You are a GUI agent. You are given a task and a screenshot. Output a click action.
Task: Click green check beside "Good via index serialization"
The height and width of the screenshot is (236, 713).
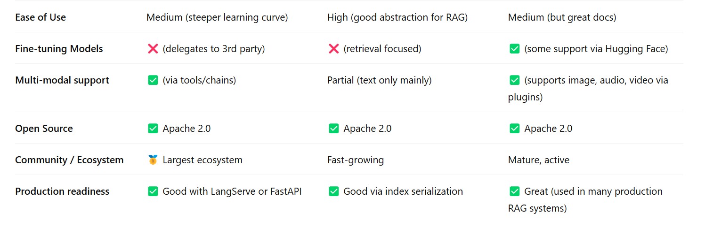(x=333, y=191)
